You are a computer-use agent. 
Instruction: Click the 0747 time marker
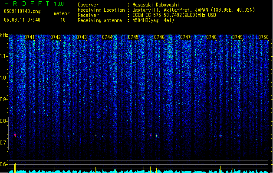coord(185,37)
